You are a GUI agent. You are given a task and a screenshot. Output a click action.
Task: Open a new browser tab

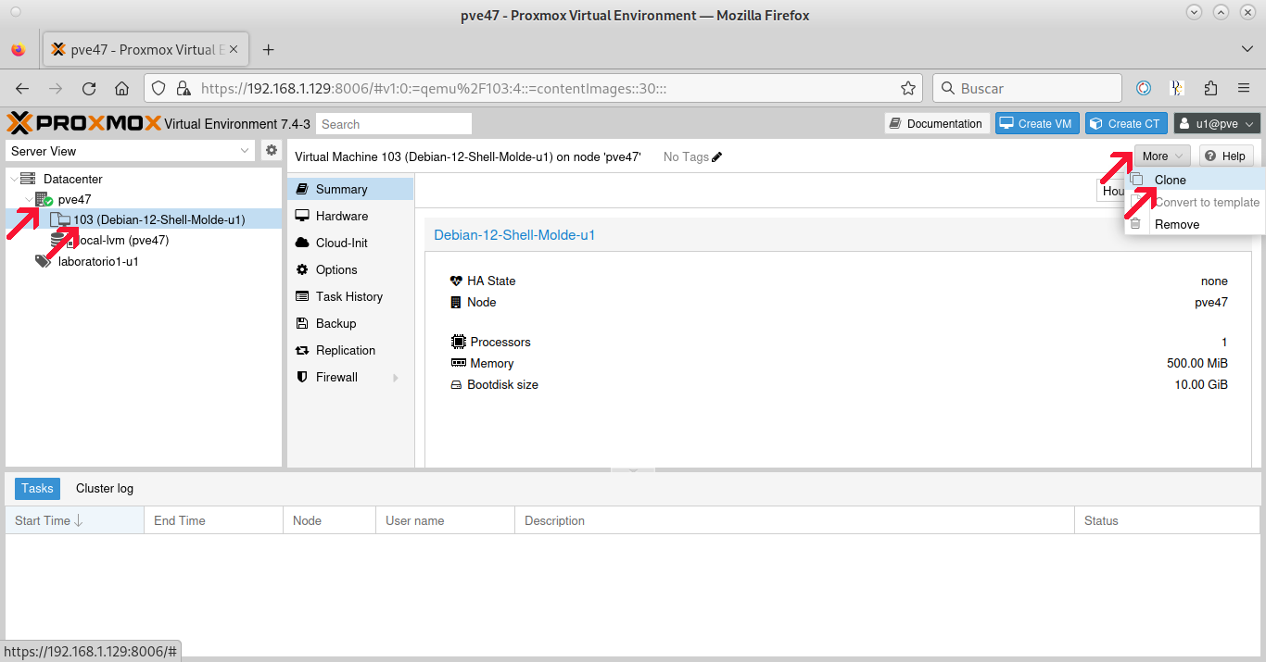[269, 50]
